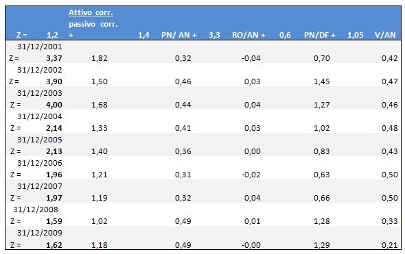The width and height of the screenshot is (405, 254).
Task: Select the bold Z value 4,00
Action: (54, 105)
